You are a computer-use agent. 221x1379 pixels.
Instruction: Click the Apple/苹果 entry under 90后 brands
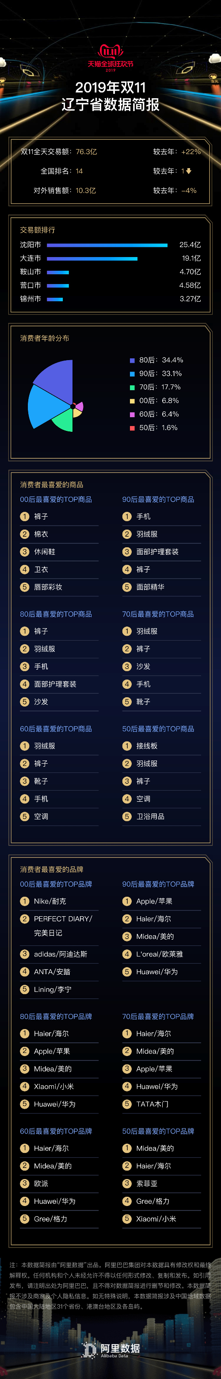pos(154,901)
